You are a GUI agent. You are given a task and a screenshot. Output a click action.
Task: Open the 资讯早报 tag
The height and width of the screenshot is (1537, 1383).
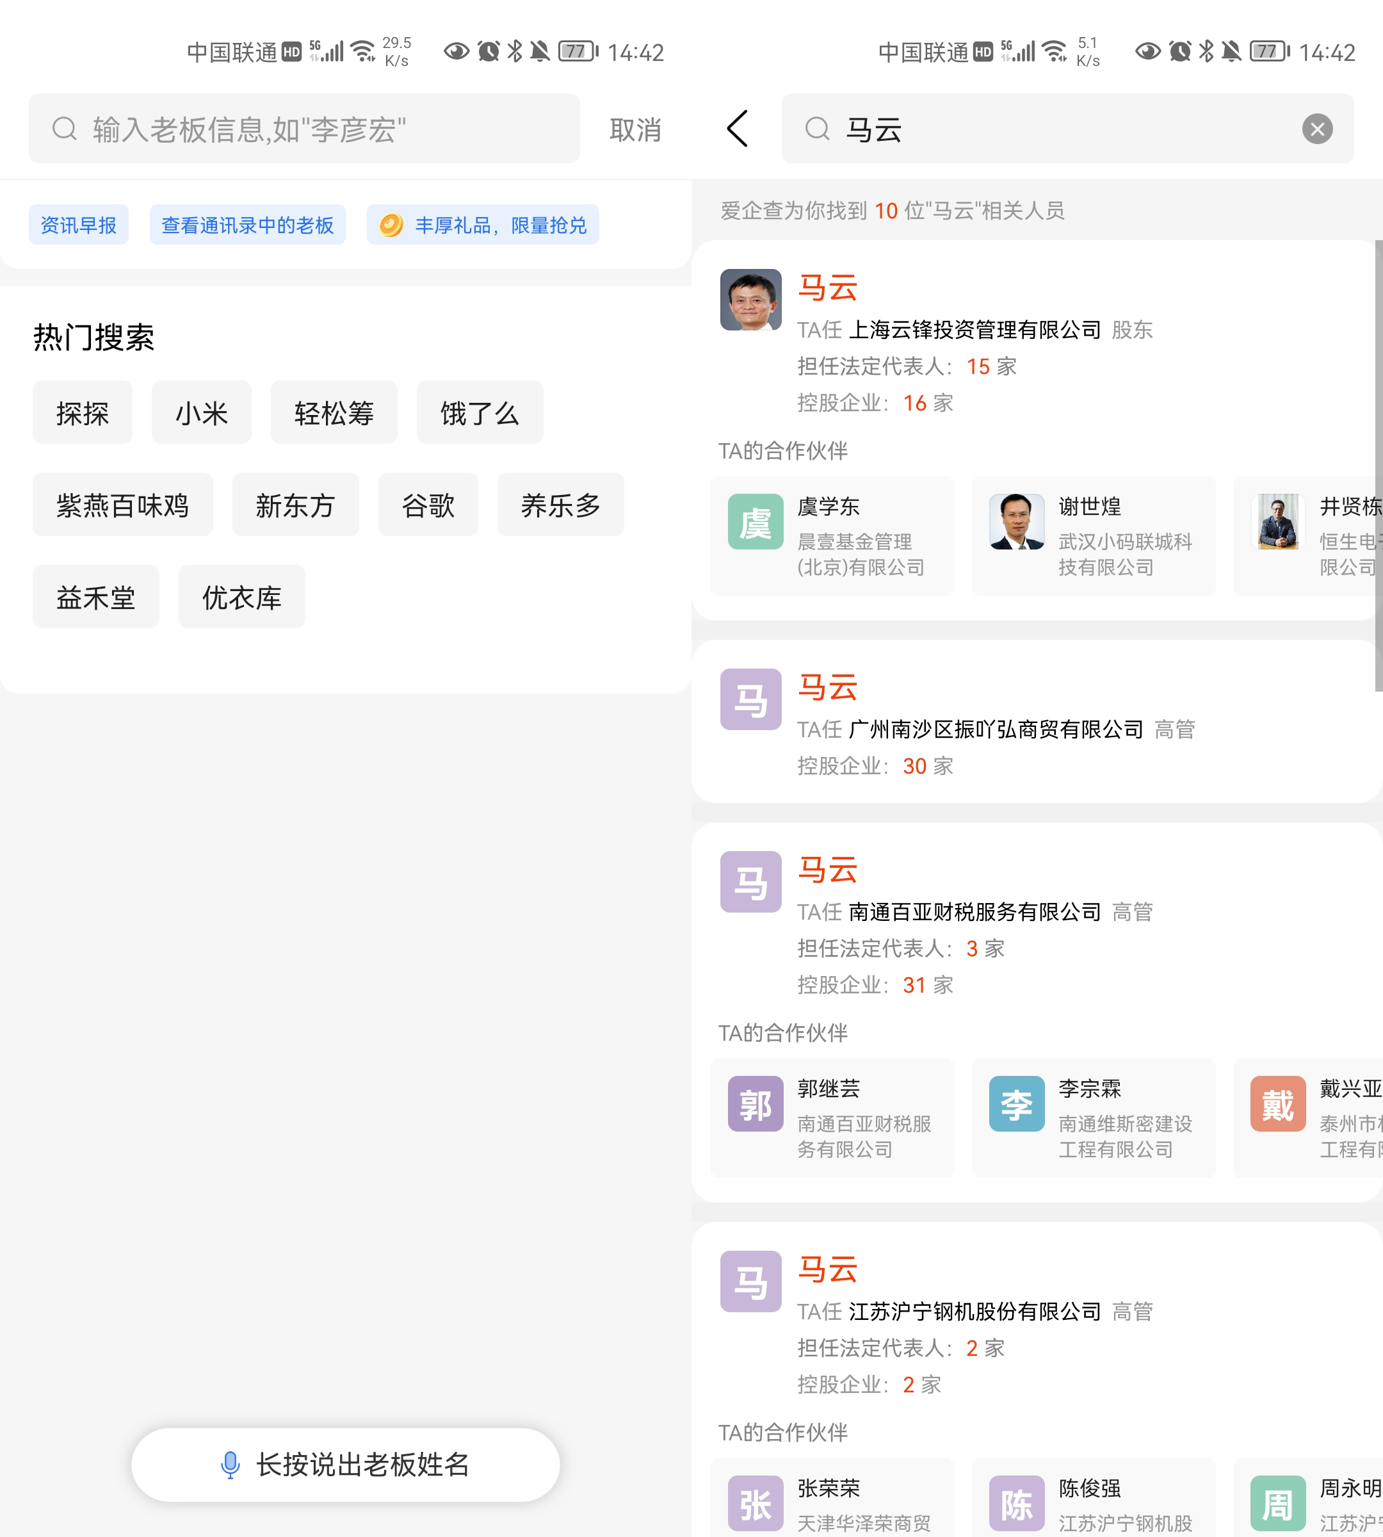pos(78,225)
